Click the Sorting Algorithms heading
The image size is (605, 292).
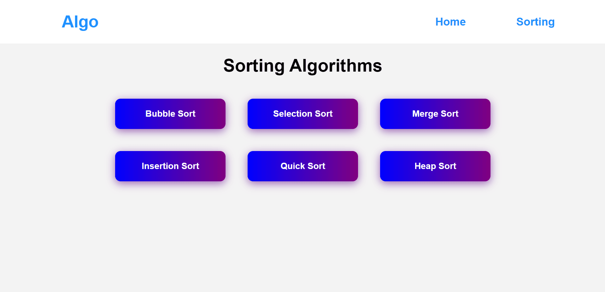click(302, 66)
